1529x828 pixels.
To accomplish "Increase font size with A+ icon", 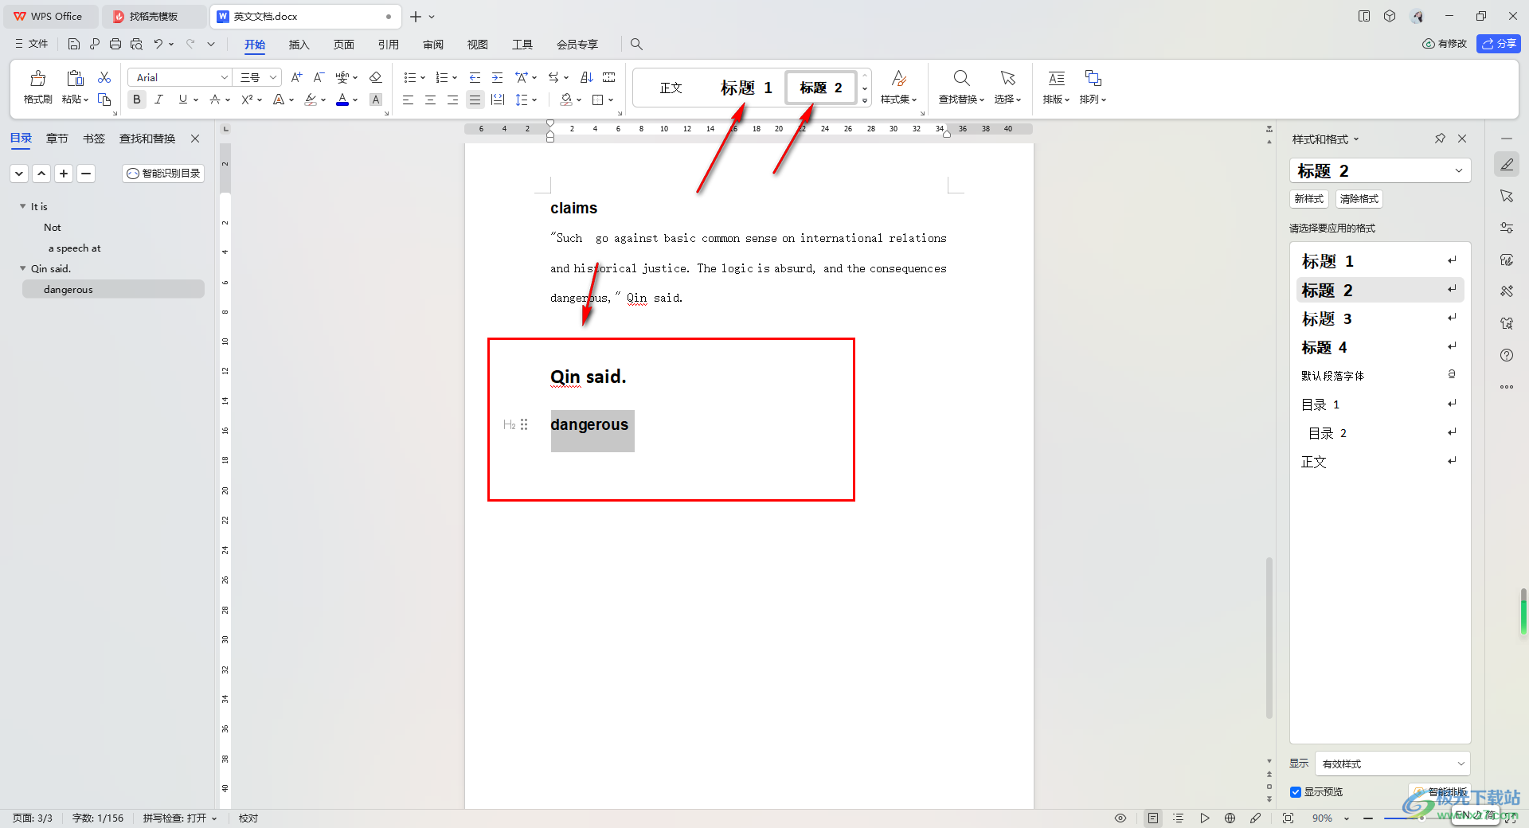I will pos(296,77).
